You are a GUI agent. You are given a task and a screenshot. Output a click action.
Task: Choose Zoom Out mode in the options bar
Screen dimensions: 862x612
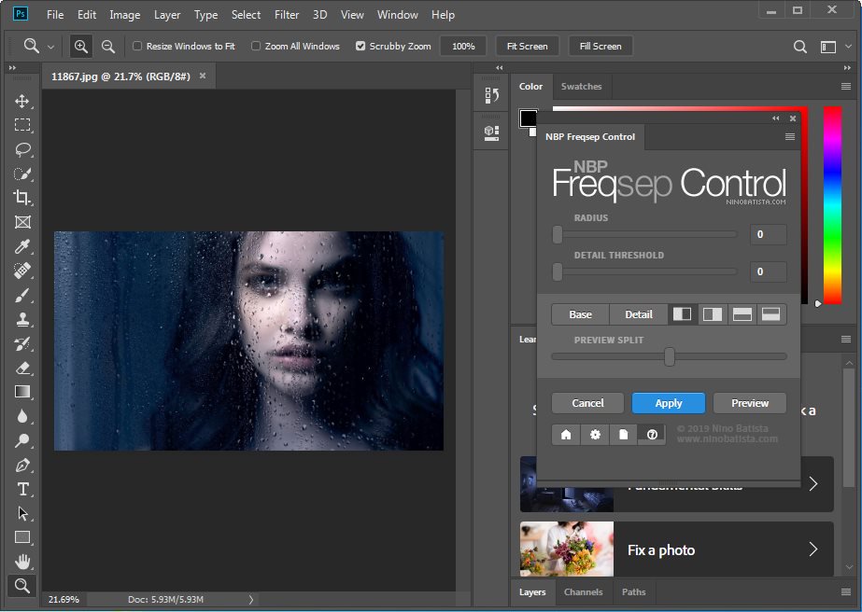click(x=108, y=46)
